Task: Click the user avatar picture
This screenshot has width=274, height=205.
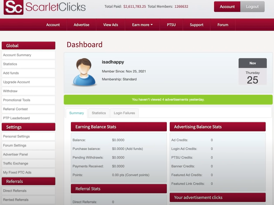Action: (84, 72)
